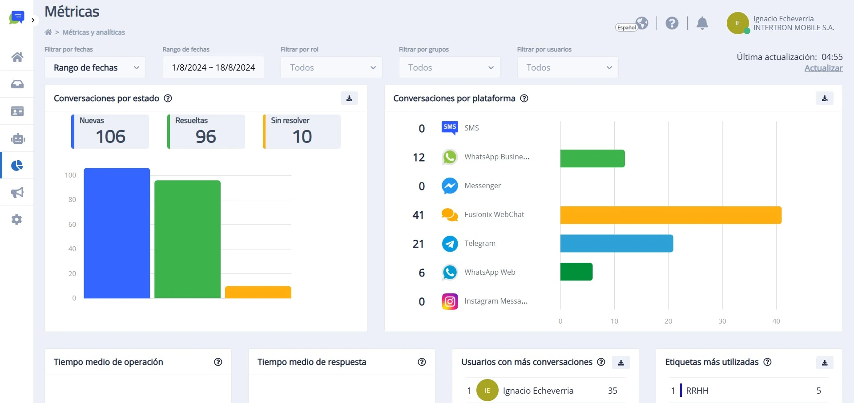Download Conversaciones por estado data
This screenshot has width=854, height=403.
(349, 99)
